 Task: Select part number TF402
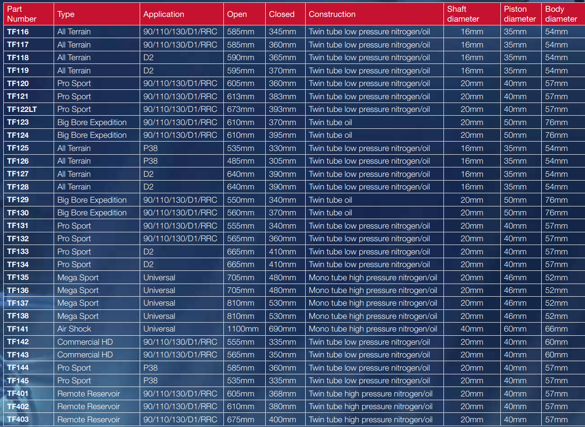pyautogui.click(x=18, y=407)
